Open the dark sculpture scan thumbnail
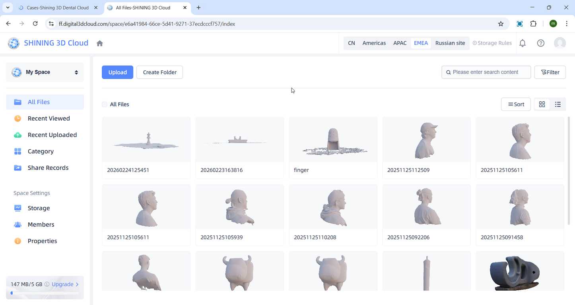The height and width of the screenshot is (305, 575). 520,271
